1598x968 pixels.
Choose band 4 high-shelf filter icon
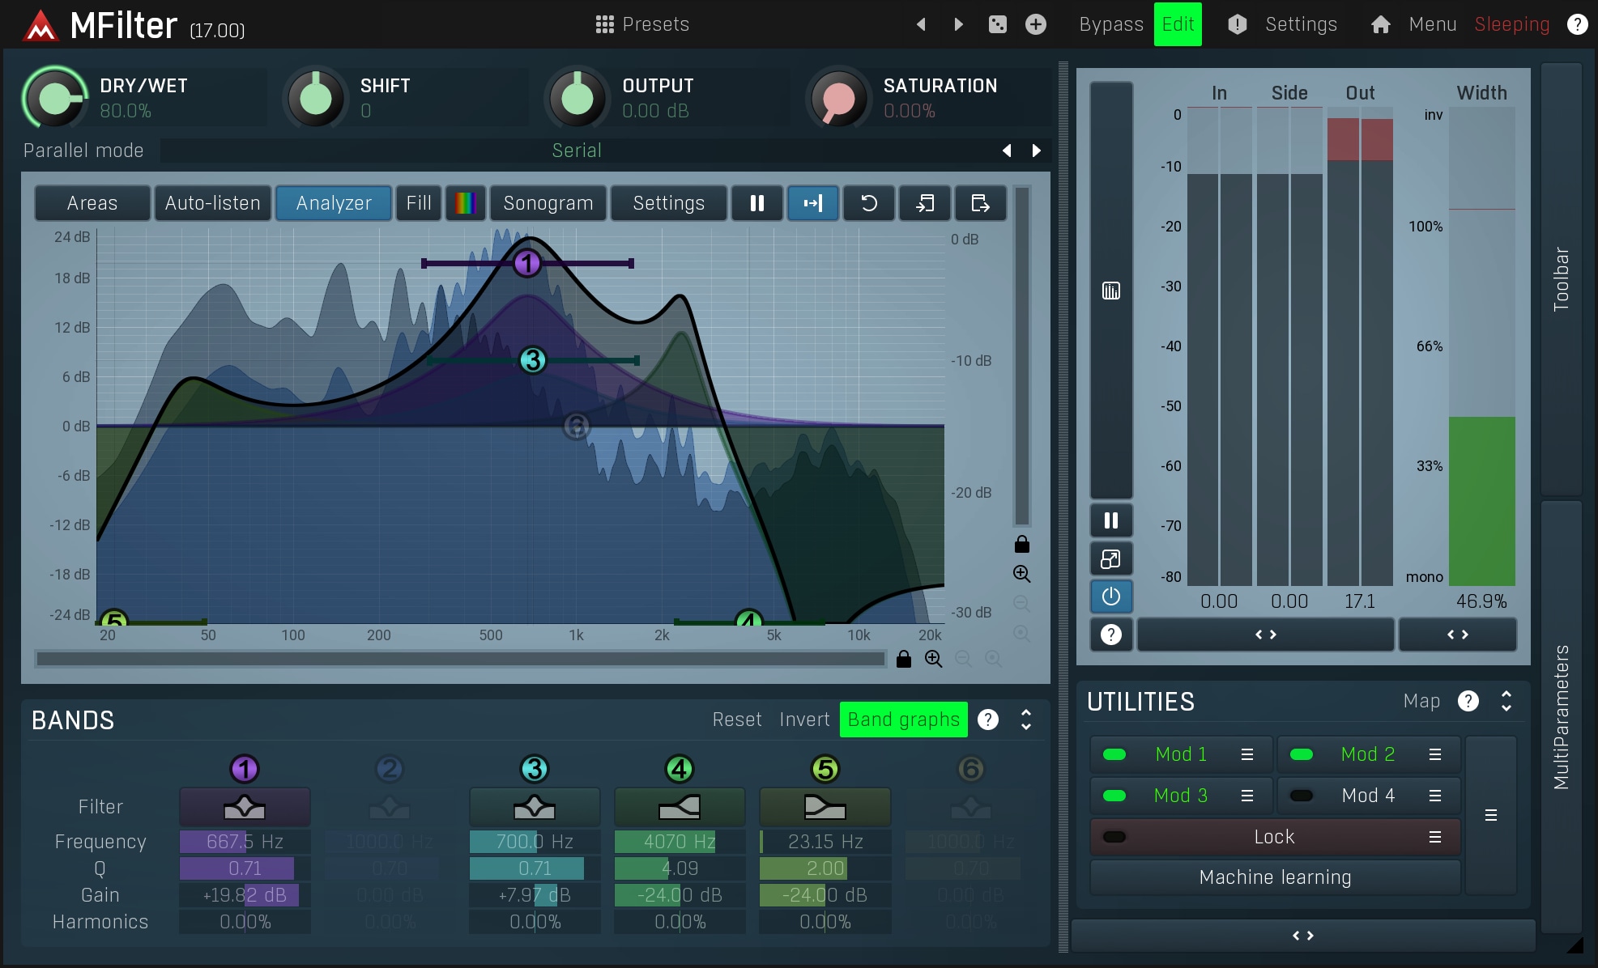click(x=679, y=807)
